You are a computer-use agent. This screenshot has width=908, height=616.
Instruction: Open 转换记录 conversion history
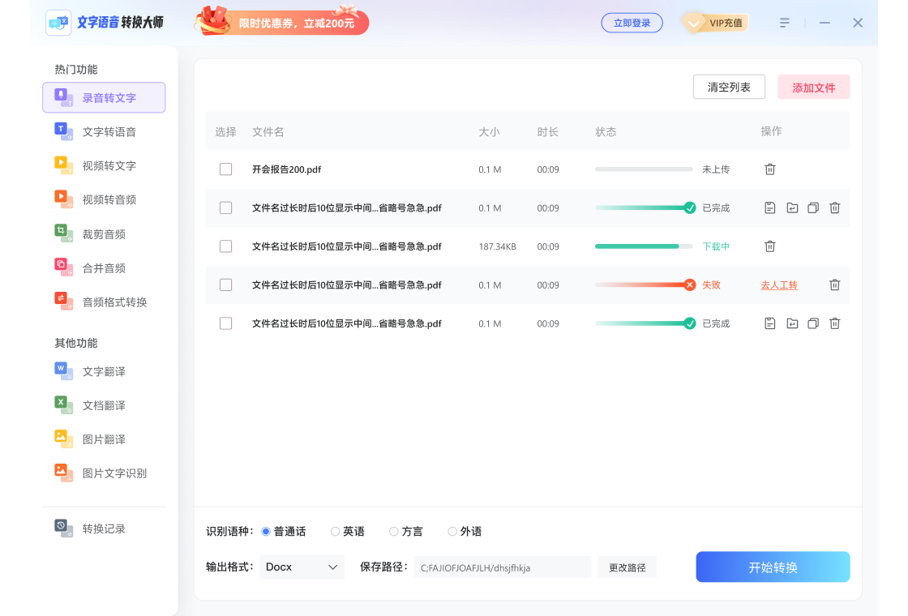click(x=104, y=528)
